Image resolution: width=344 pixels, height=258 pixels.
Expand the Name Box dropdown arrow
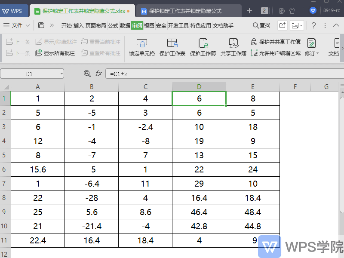[61, 74]
